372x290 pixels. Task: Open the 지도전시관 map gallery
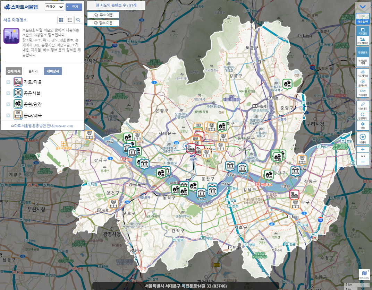coord(363,41)
